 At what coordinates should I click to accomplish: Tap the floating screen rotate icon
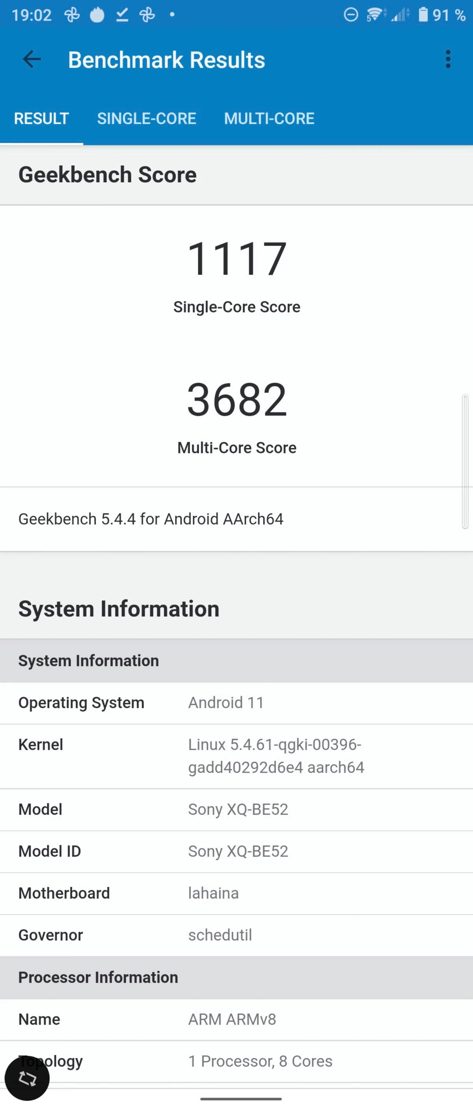pyautogui.click(x=27, y=1078)
